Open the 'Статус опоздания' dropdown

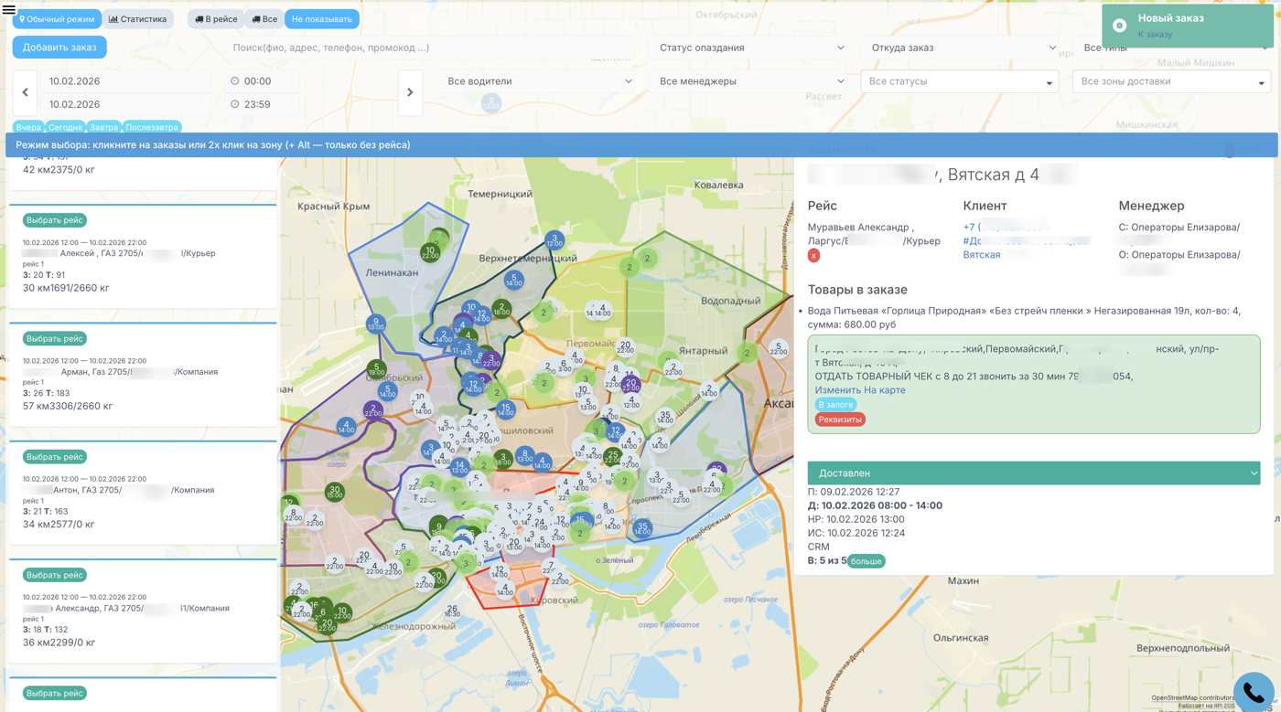tap(751, 48)
